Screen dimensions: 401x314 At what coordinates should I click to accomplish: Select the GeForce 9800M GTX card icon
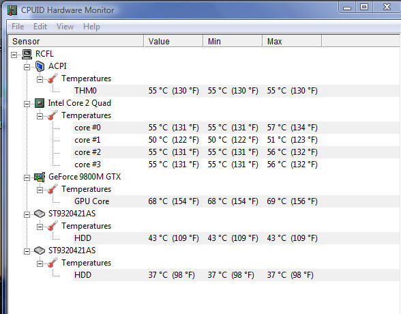pyautogui.click(x=40, y=177)
